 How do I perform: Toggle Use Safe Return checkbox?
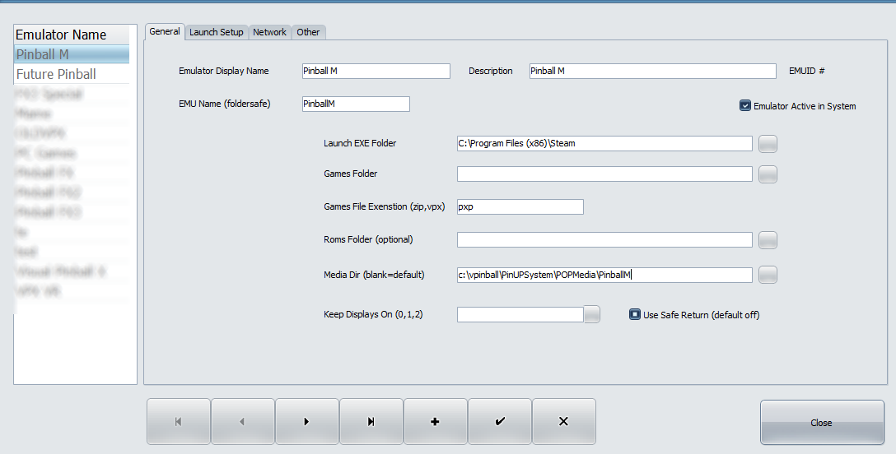[635, 314]
